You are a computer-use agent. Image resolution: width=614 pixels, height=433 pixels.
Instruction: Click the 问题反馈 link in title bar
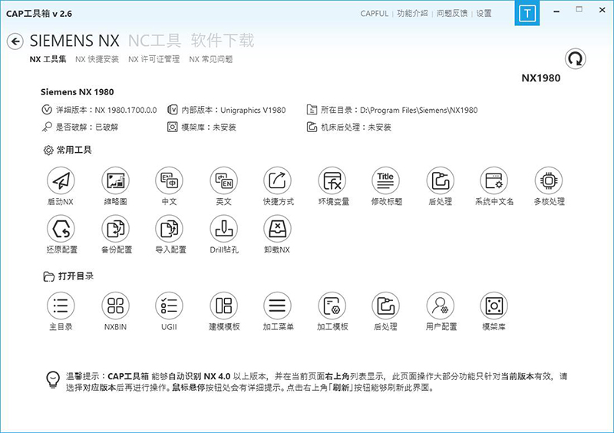pyautogui.click(x=454, y=14)
